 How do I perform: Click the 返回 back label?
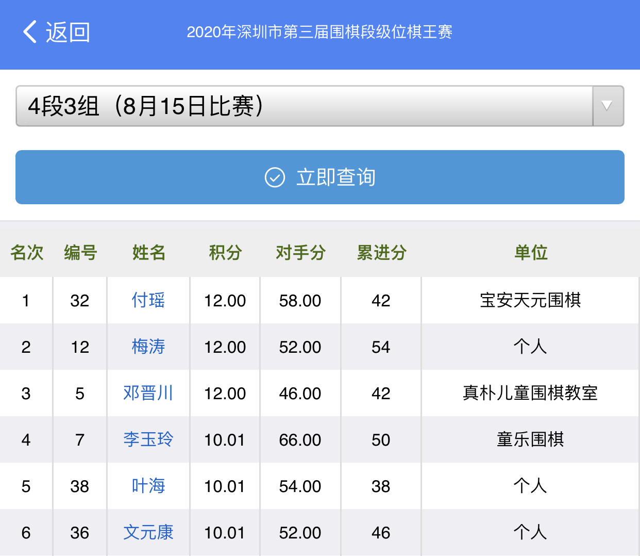(68, 32)
